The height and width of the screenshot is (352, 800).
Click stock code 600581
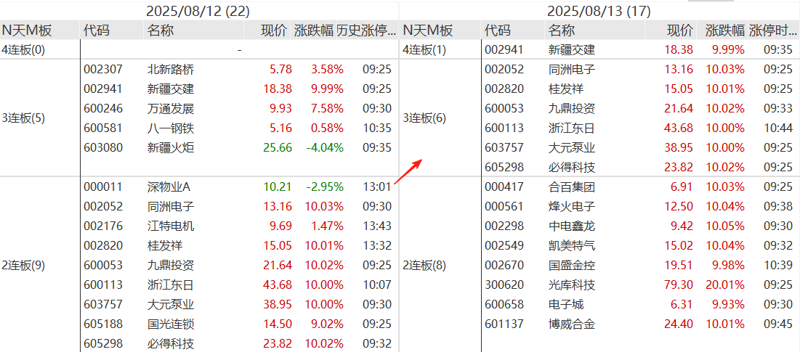pos(103,128)
